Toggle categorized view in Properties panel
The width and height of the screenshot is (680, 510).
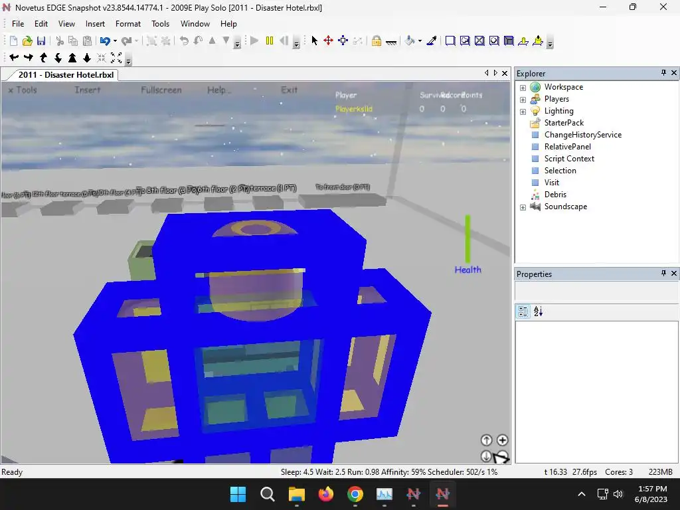(x=523, y=311)
